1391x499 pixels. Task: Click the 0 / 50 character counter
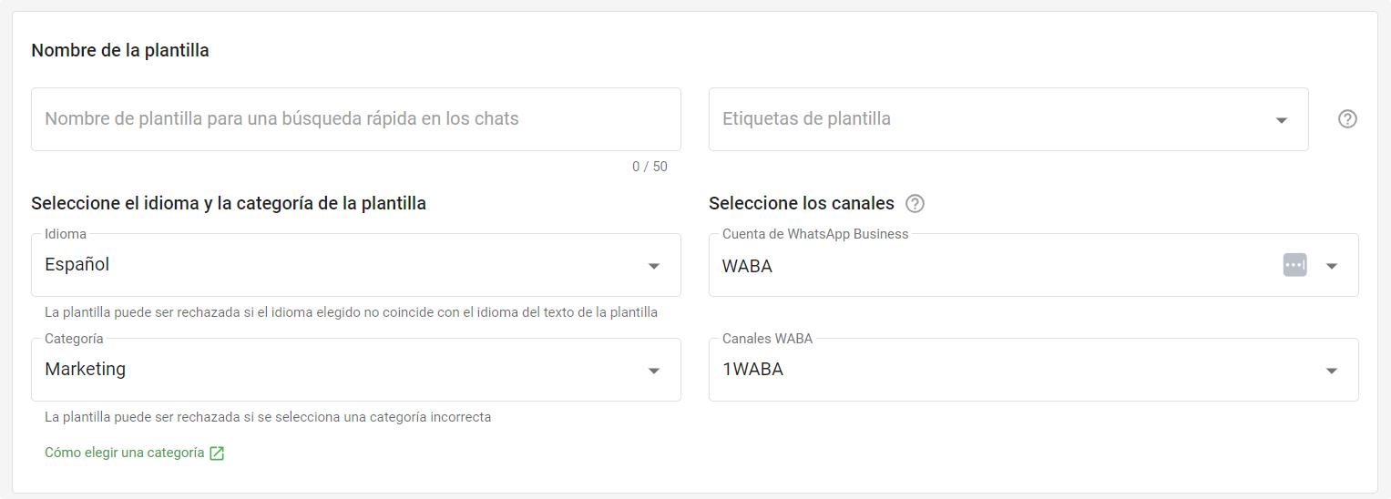point(649,167)
